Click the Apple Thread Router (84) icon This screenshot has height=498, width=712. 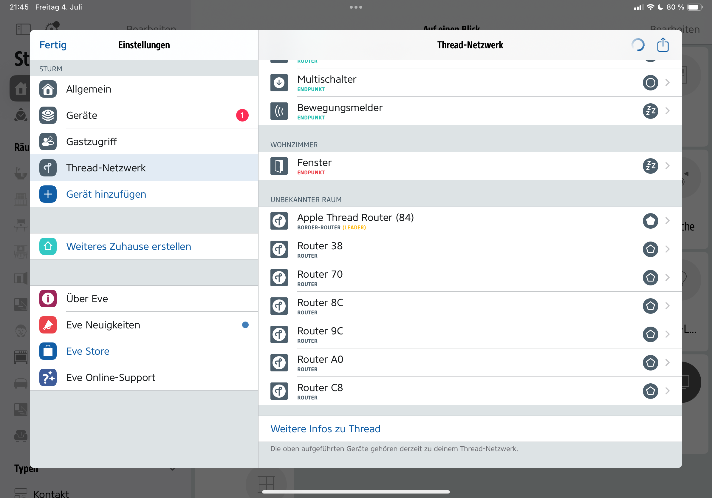point(279,221)
